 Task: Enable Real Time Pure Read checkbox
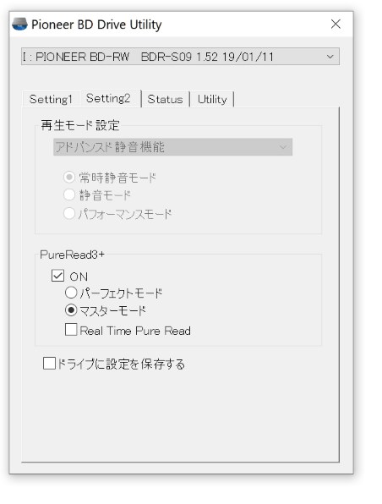point(71,330)
